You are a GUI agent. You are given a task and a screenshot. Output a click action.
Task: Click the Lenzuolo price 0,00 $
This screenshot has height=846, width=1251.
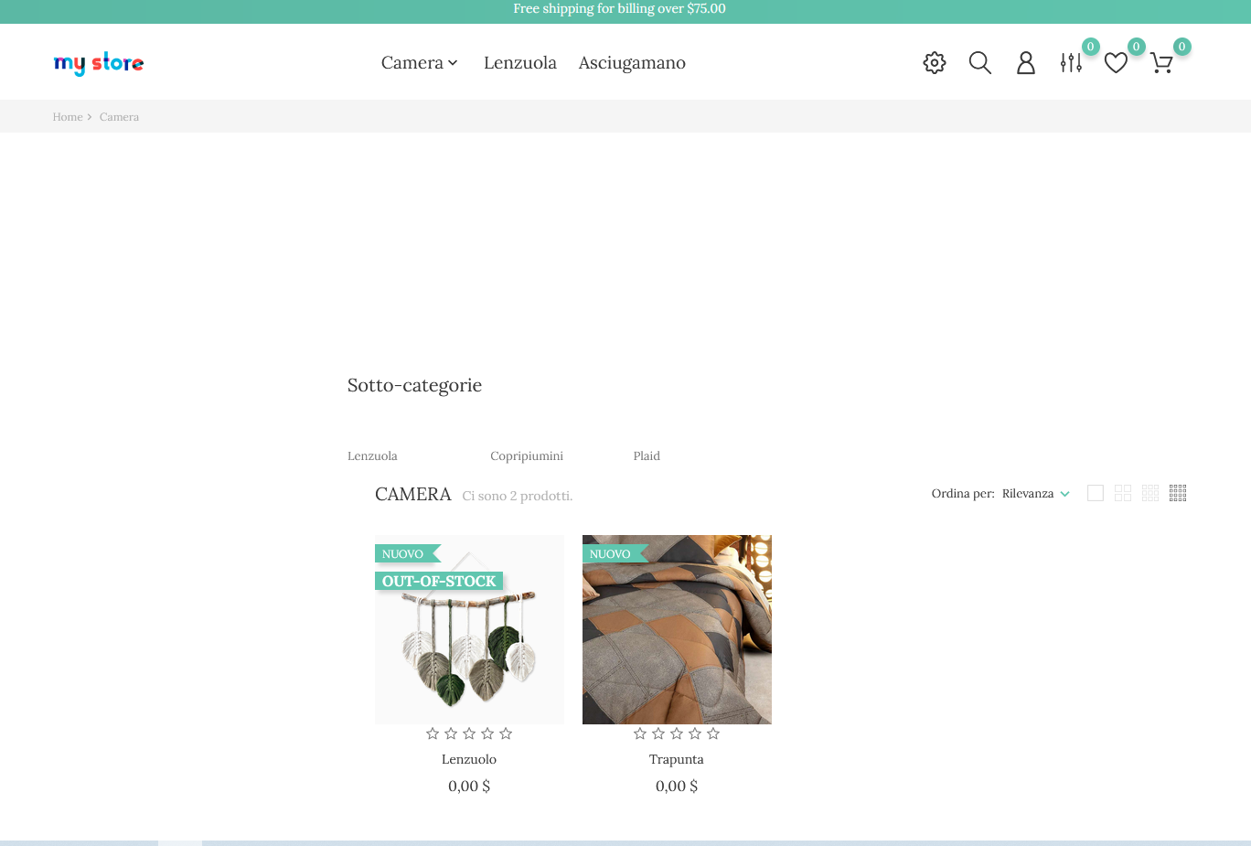click(x=469, y=786)
